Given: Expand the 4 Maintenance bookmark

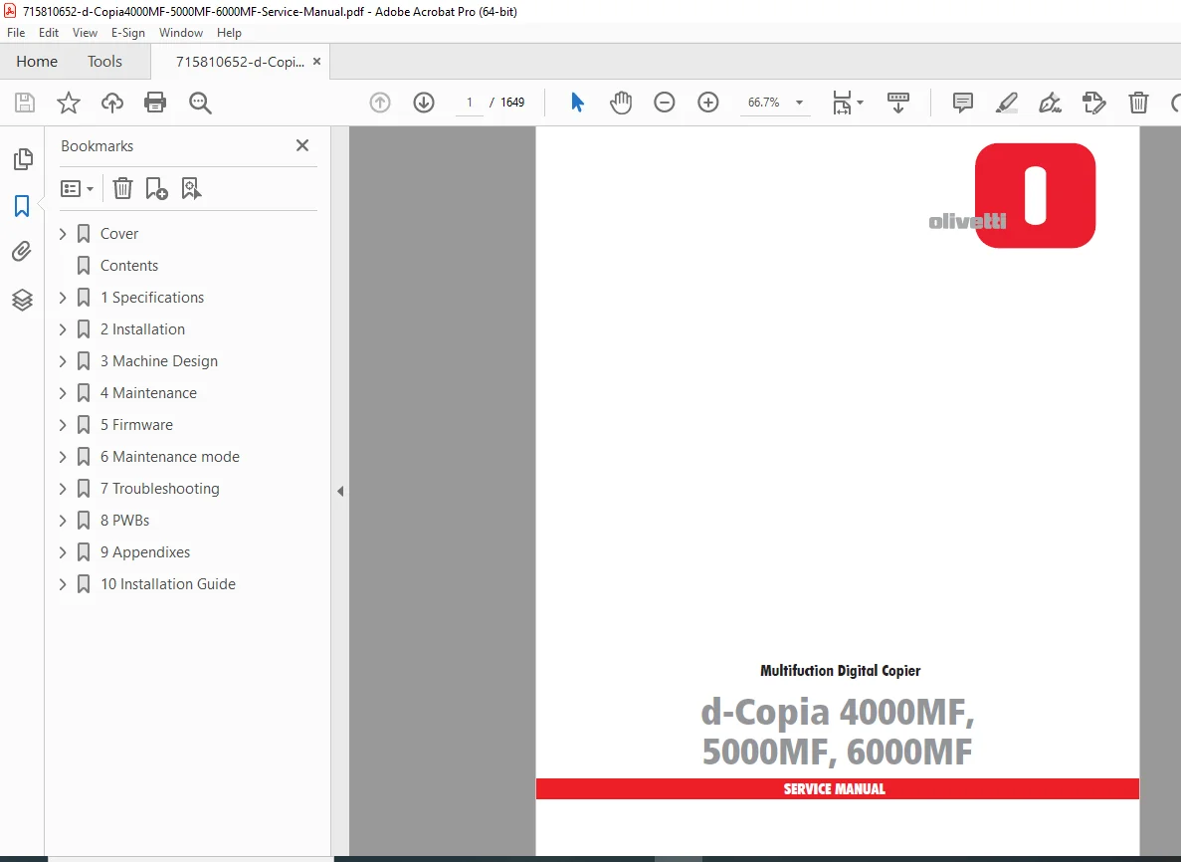Looking at the screenshot, I should (63, 393).
